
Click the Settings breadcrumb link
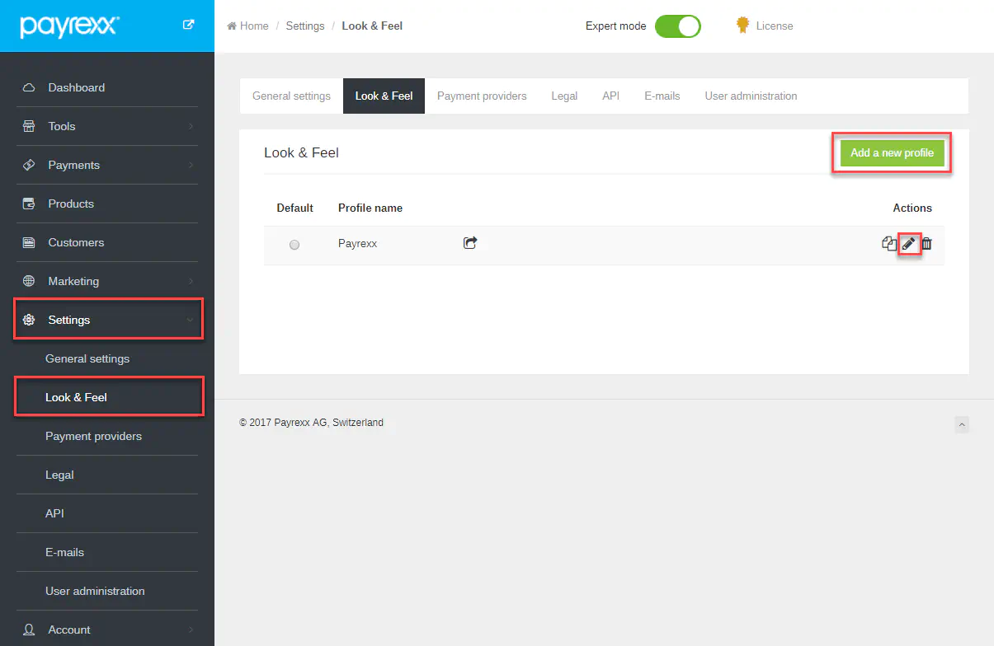click(x=305, y=26)
